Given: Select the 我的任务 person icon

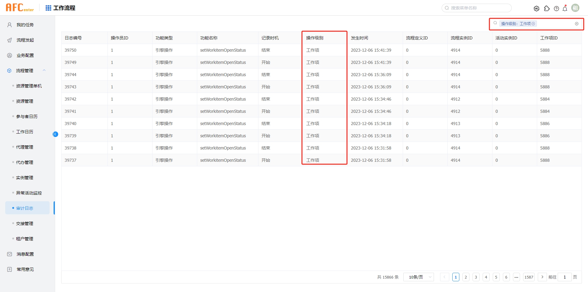Looking at the screenshot, I should [9, 24].
